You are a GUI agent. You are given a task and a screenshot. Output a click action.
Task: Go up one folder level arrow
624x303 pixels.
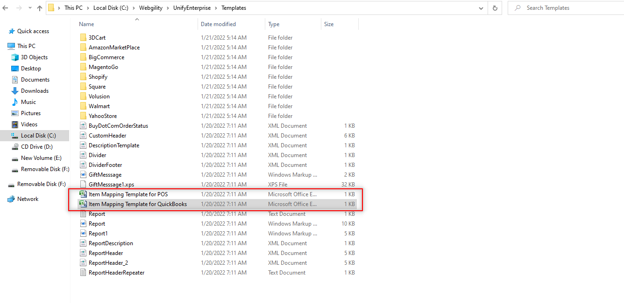click(x=40, y=8)
